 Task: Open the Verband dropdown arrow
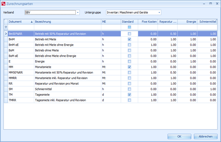click(78, 13)
